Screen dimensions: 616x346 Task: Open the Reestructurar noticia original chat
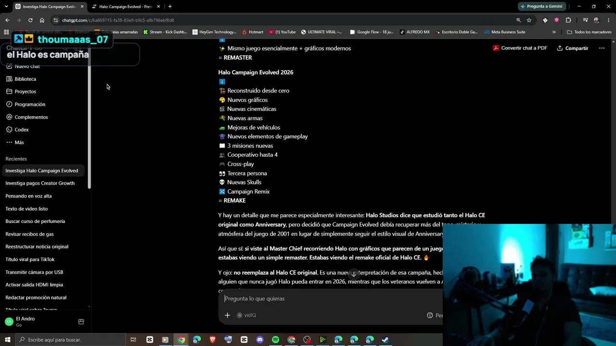43,247
